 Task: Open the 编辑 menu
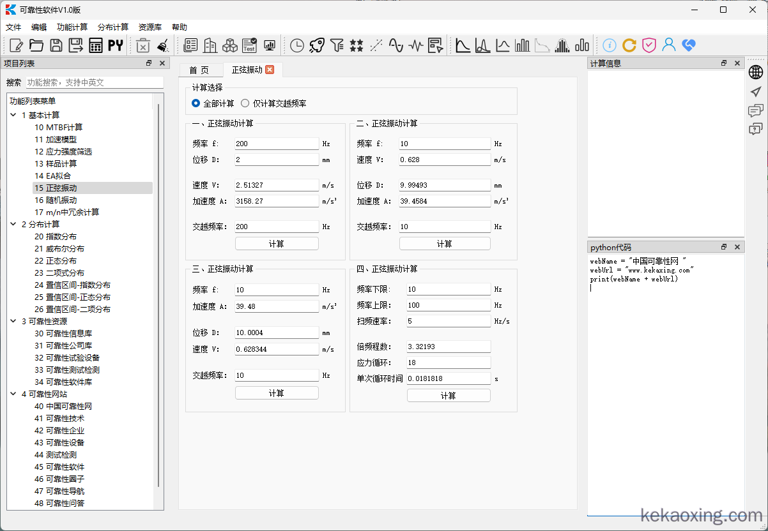(39, 27)
